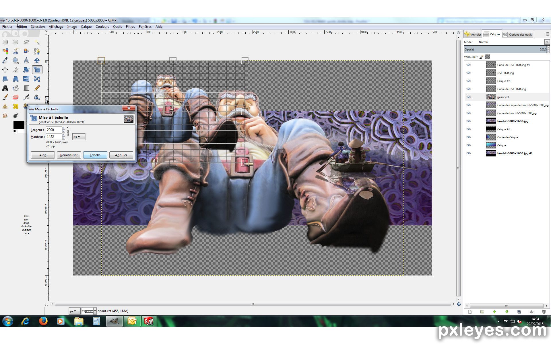Select the Ellipse Select tool
The width and height of the screenshot is (551, 344).
tap(16, 42)
